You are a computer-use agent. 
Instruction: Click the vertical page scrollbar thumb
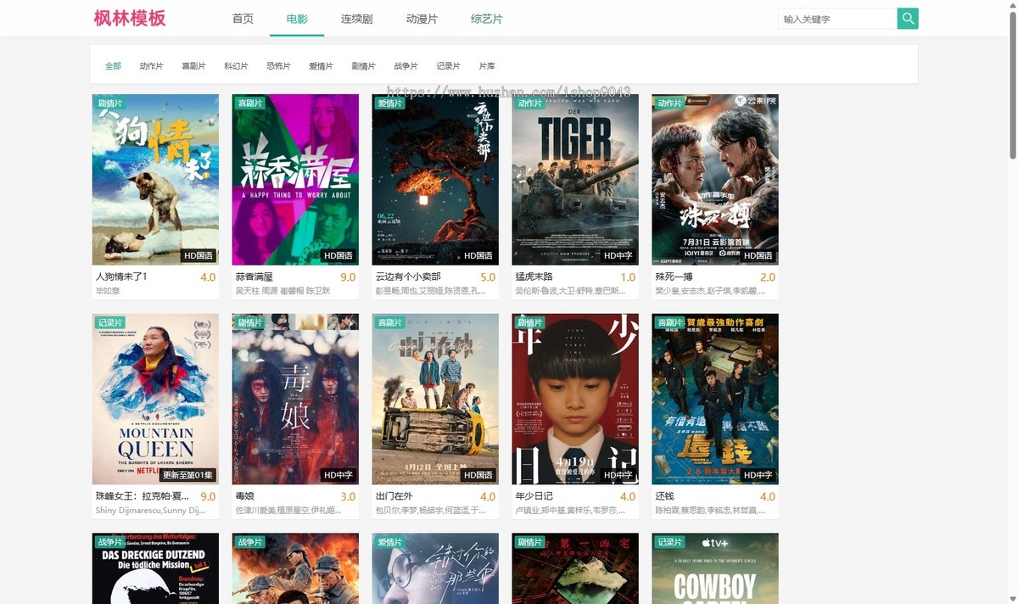[x=1012, y=85]
